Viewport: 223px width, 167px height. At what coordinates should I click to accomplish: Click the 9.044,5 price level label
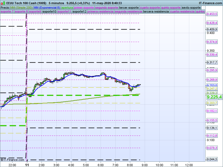[212, 159]
